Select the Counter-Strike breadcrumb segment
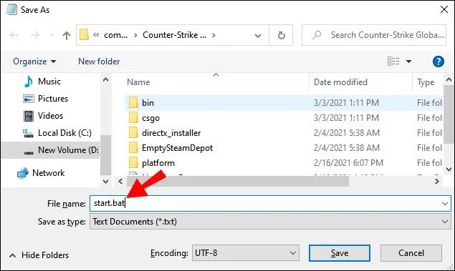This screenshot has width=455, height=271. tap(174, 35)
